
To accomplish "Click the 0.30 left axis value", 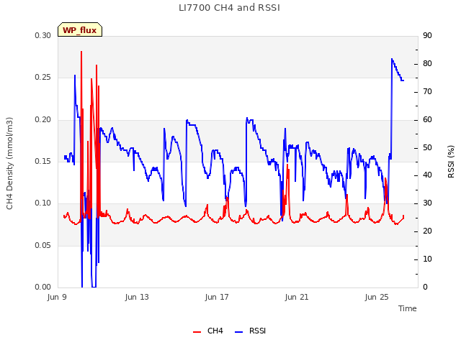I will (x=43, y=35).
